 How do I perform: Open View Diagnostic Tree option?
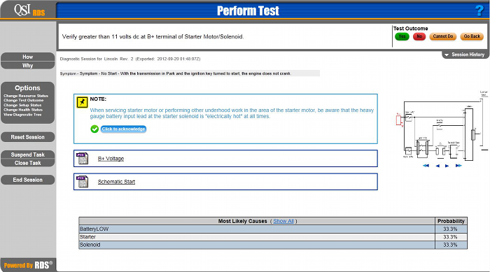[22, 115]
